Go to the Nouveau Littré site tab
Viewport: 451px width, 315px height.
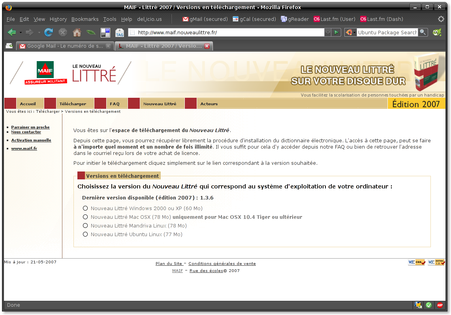pos(160,104)
